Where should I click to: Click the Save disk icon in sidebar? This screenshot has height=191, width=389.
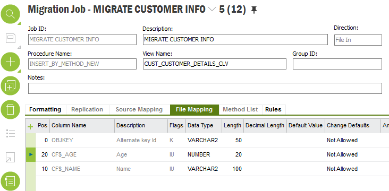click(x=11, y=38)
